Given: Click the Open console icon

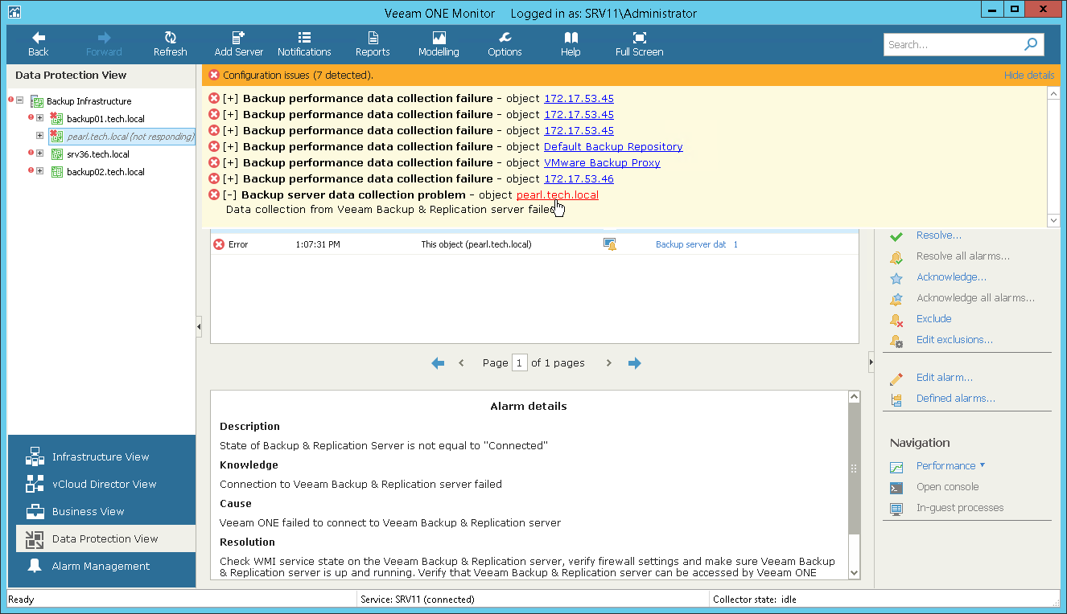Looking at the screenshot, I should click(896, 488).
